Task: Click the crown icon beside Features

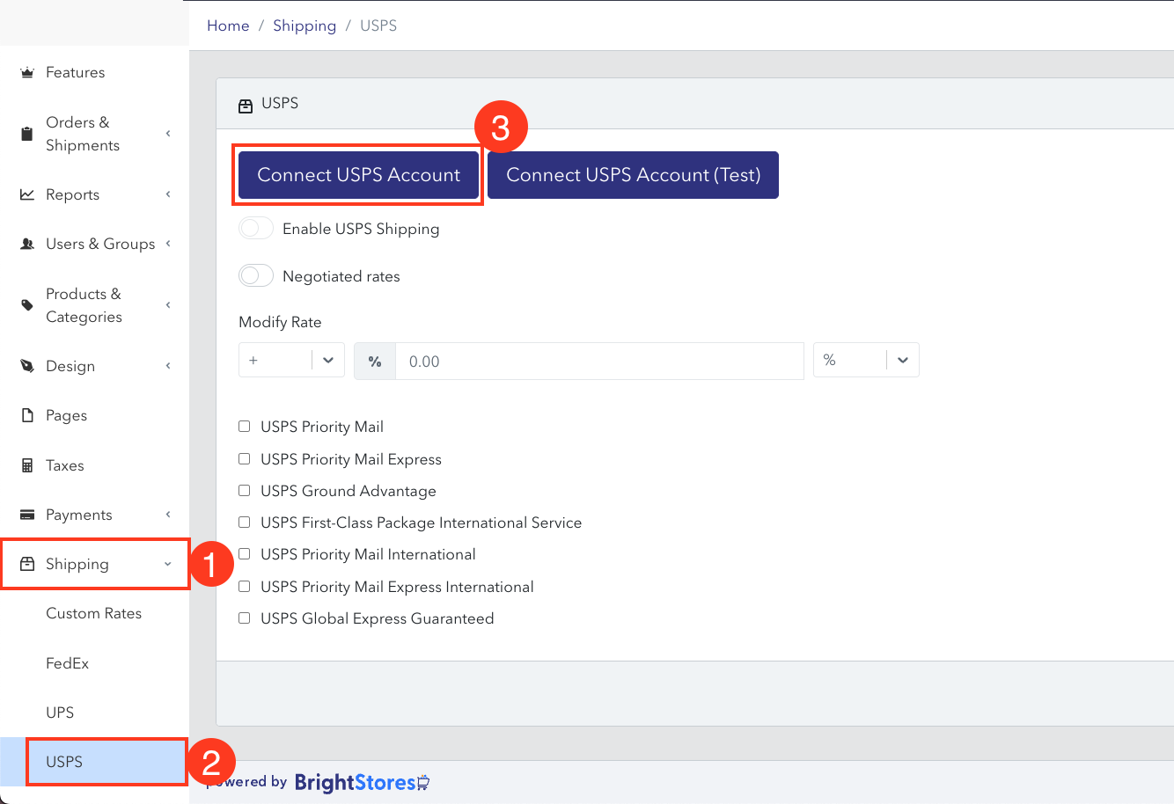Action: click(x=27, y=73)
